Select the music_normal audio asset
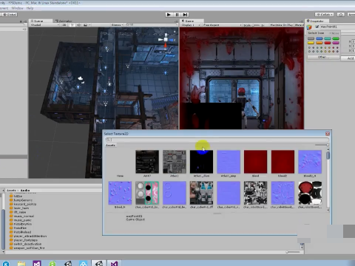The height and width of the screenshot is (266, 355). (x=24, y=216)
